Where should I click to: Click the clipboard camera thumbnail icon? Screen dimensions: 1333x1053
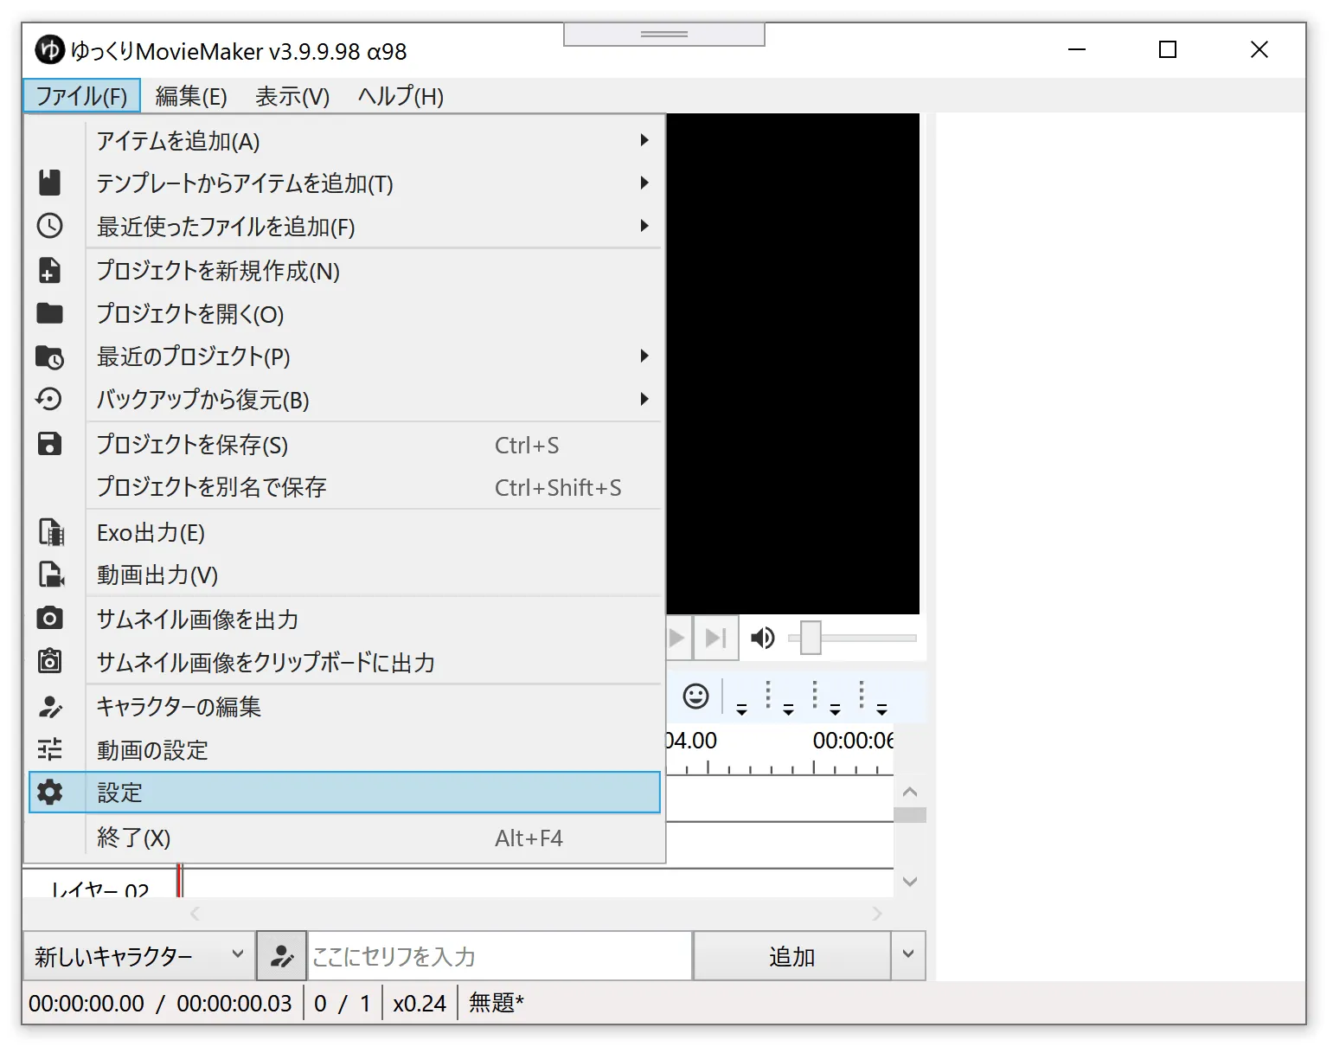click(x=50, y=660)
